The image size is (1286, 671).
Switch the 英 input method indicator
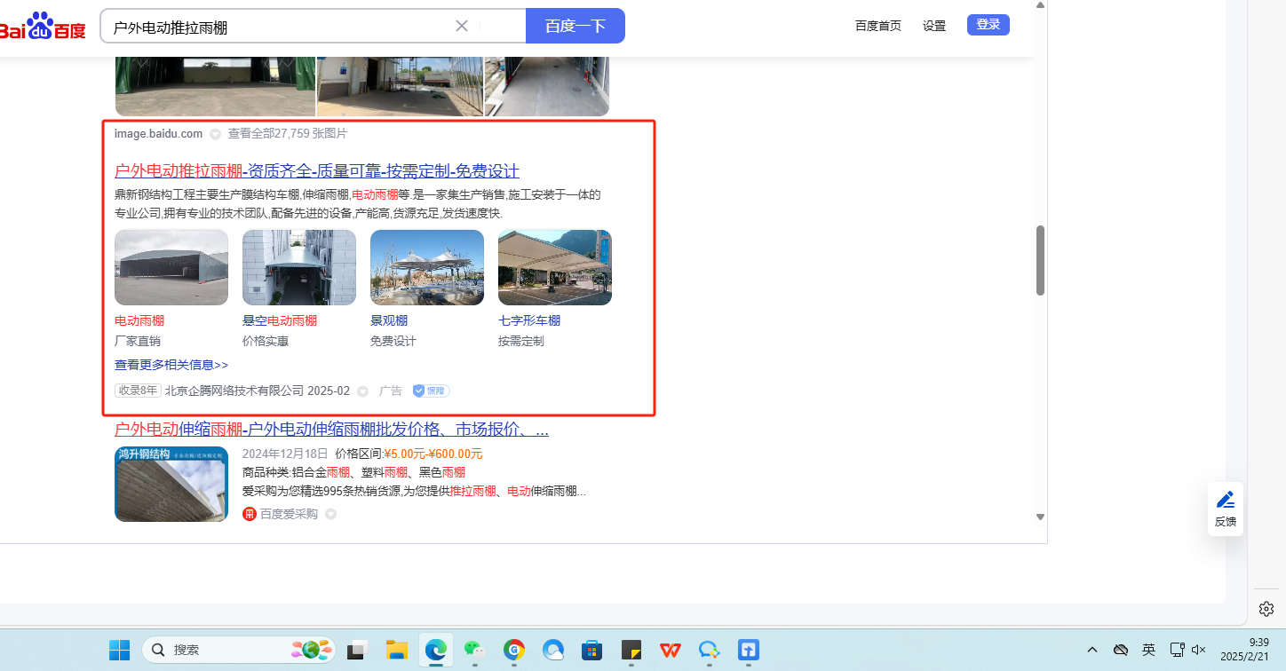[1148, 651]
